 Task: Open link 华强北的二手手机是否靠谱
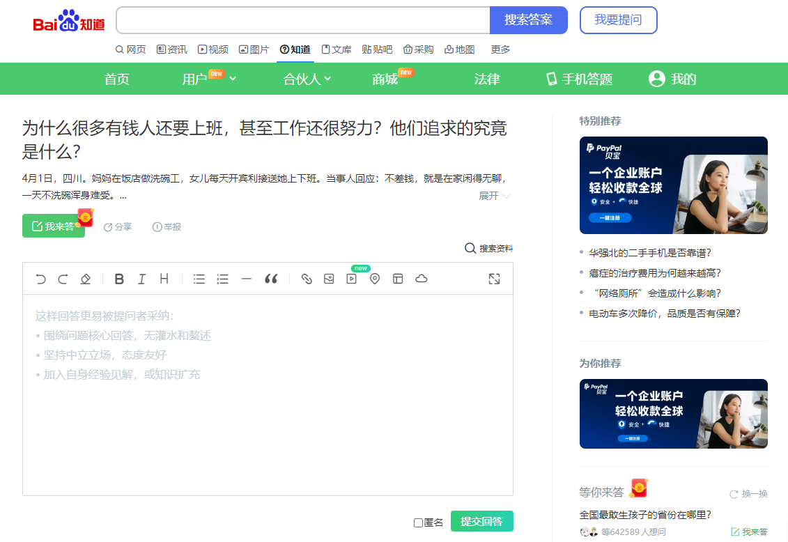650,253
